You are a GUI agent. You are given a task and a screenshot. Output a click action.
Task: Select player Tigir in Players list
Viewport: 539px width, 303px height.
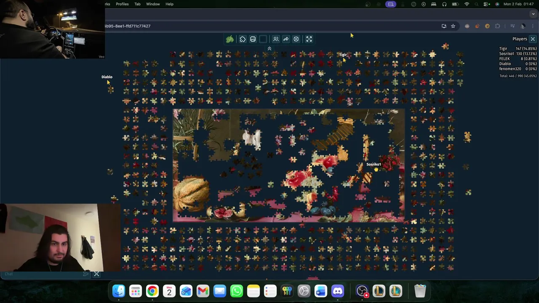point(518,49)
